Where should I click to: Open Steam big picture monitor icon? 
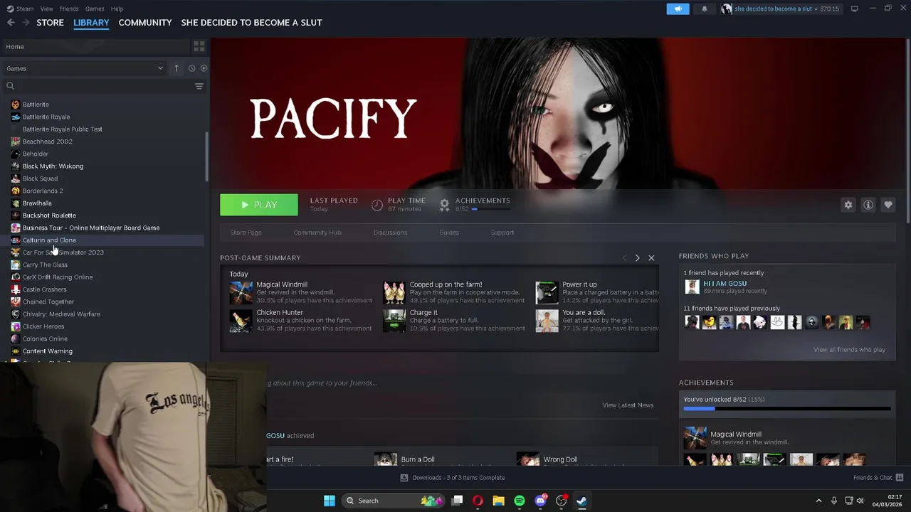pos(855,9)
